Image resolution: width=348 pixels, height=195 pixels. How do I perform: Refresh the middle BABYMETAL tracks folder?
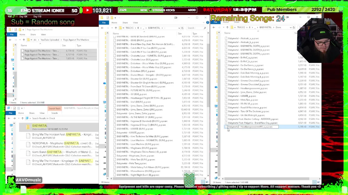point(182,28)
